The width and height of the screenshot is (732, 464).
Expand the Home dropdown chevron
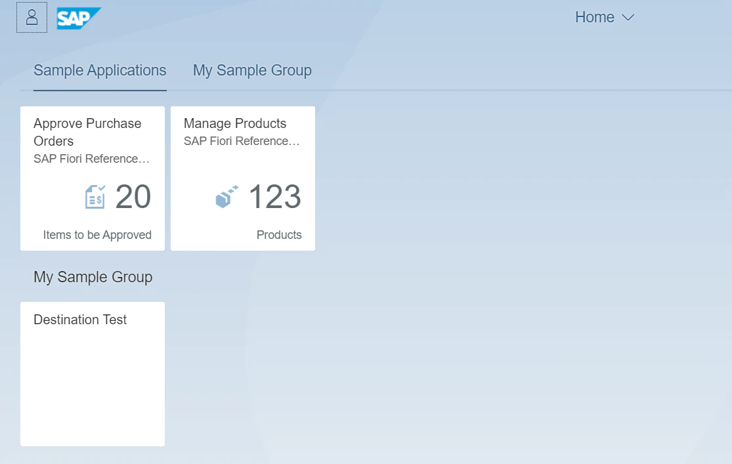point(628,18)
